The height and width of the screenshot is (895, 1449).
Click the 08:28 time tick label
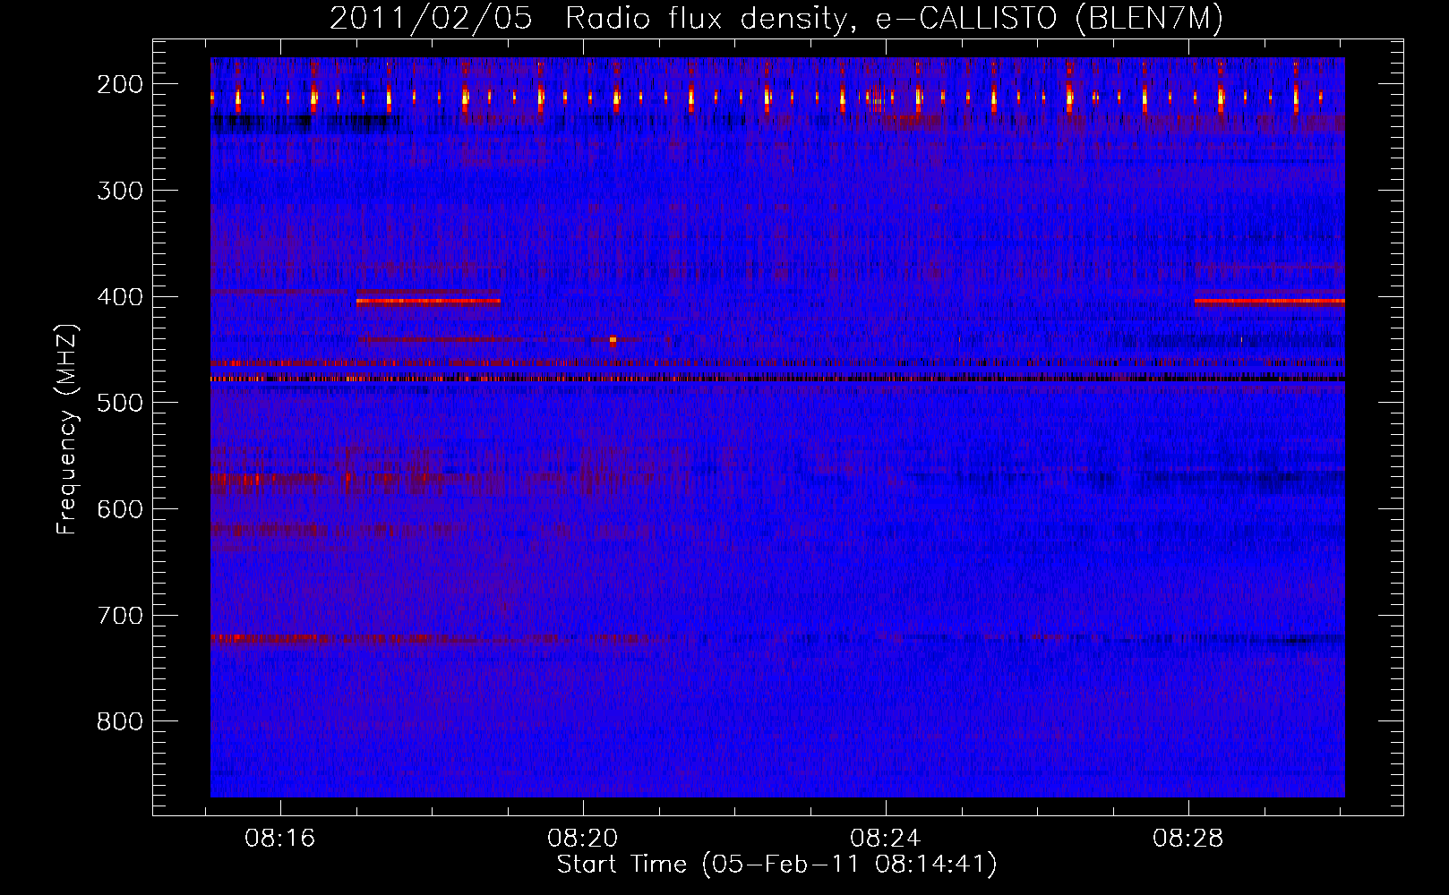[x=1188, y=839]
